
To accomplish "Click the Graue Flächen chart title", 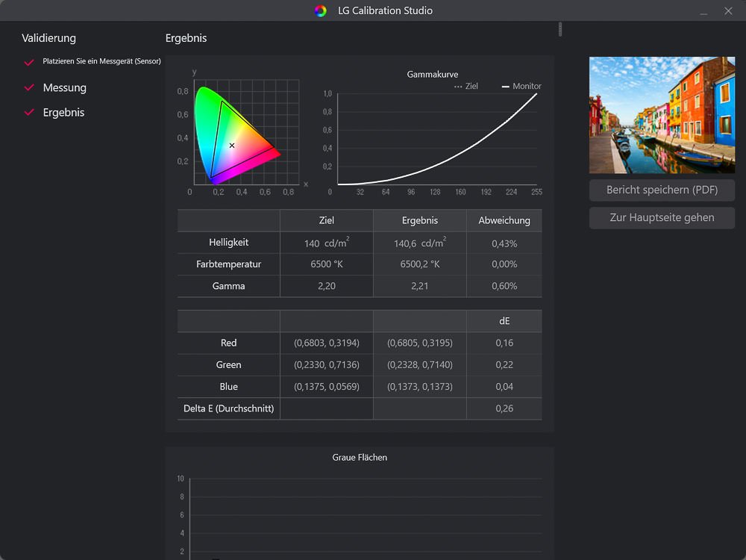I will [360, 457].
